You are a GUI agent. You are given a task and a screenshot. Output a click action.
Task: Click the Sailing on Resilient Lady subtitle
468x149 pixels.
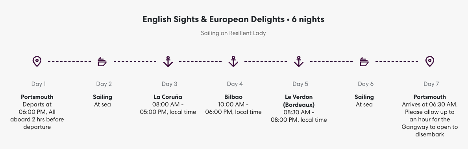233,33
